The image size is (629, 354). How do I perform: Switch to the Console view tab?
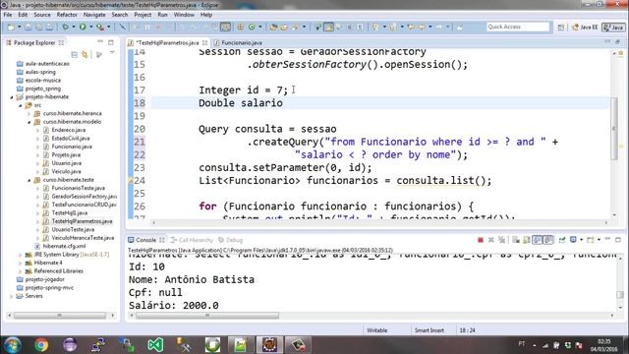(x=146, y=240)
